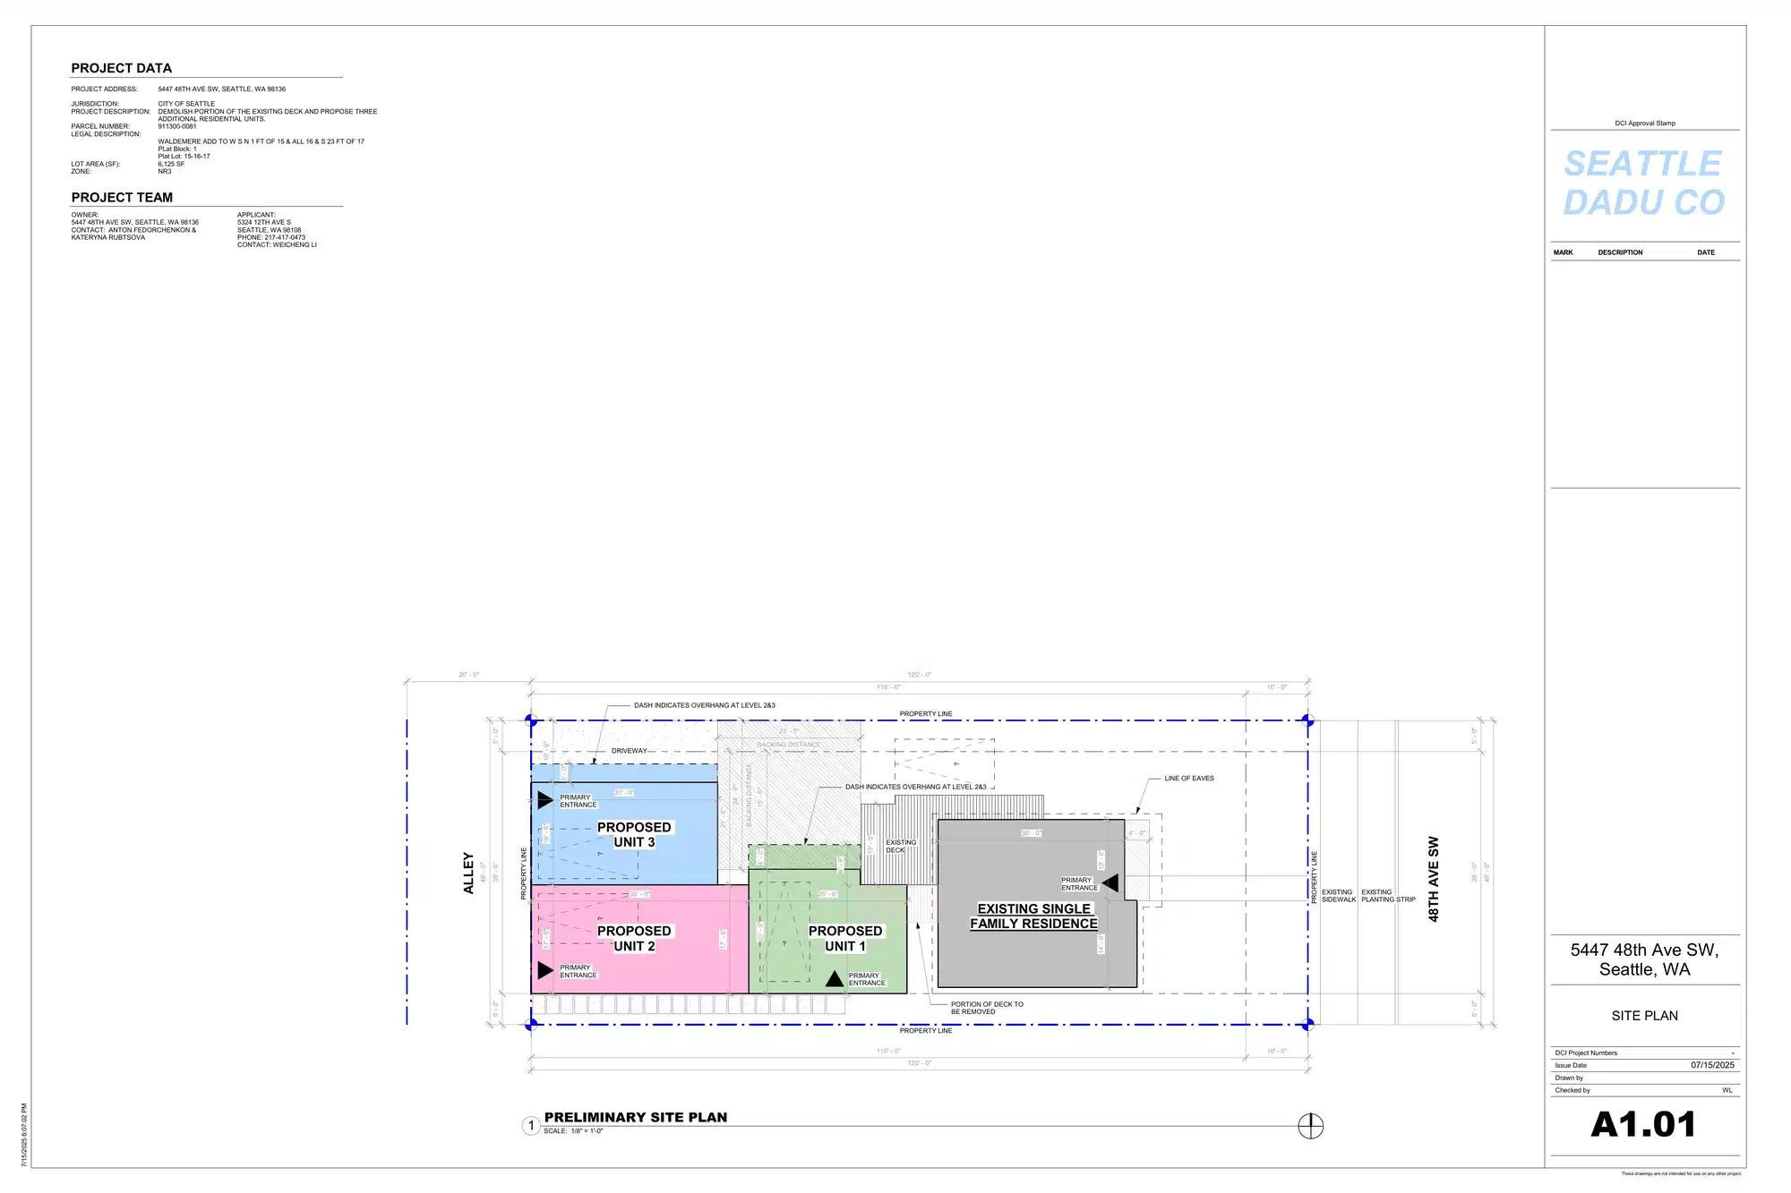Screen dimensions: 1791x1193
Task: Click the SCALE: 1/8" = 1'-0" note
Action: [x=573, y=1131]
